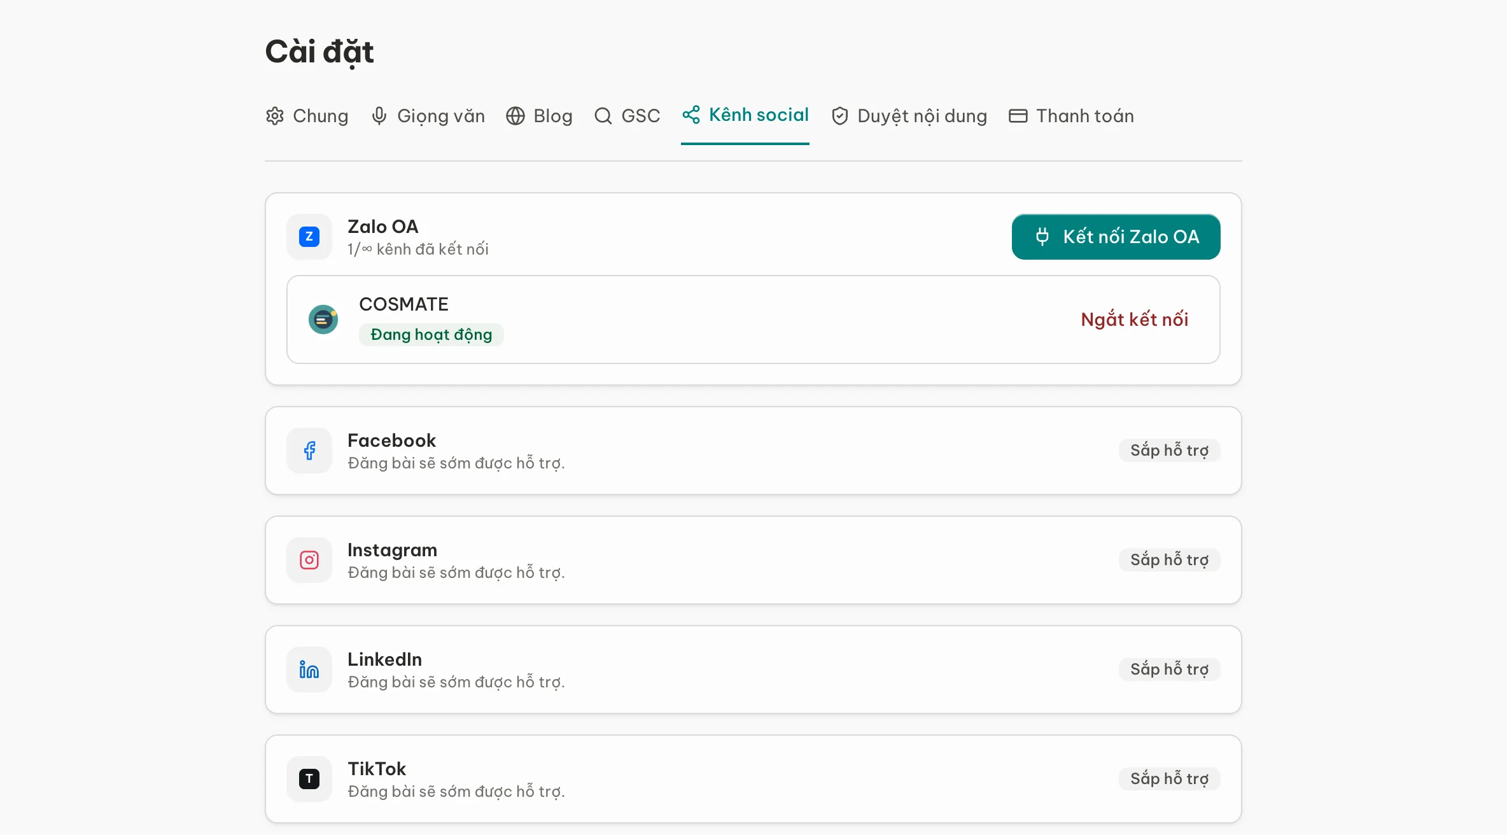
Task: Switch to the Giọng văn tab
Action: point(428,116)
